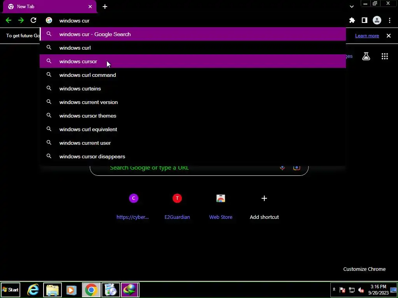The image size is (398, 298).
Task: Pick 'windows cursor disappears' suggestion
Action: [193, 156]
